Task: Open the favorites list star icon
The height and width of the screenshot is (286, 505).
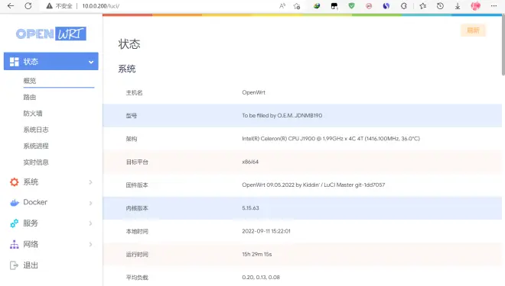Action: tap(423, 6)
